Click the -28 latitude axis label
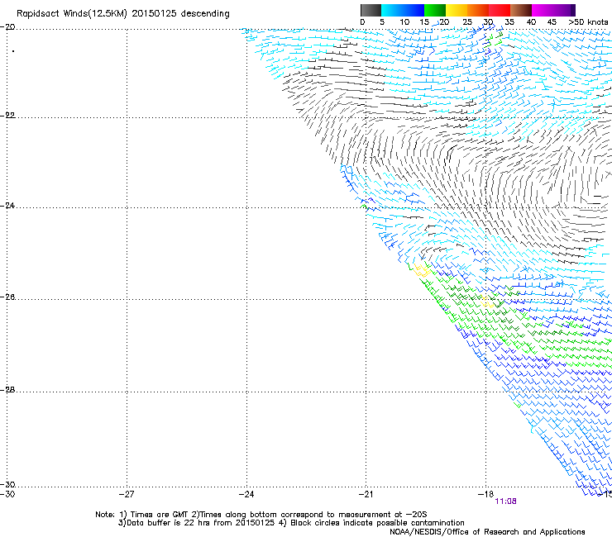Screen dimensions: 612x537 coord(7,390)
